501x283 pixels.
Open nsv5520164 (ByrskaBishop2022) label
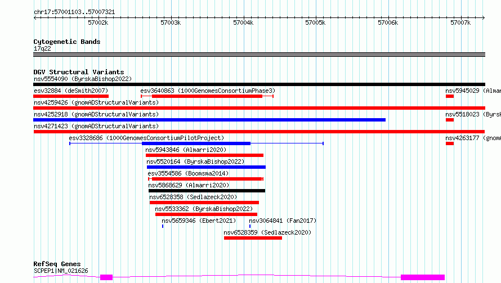tap(195, 161)
